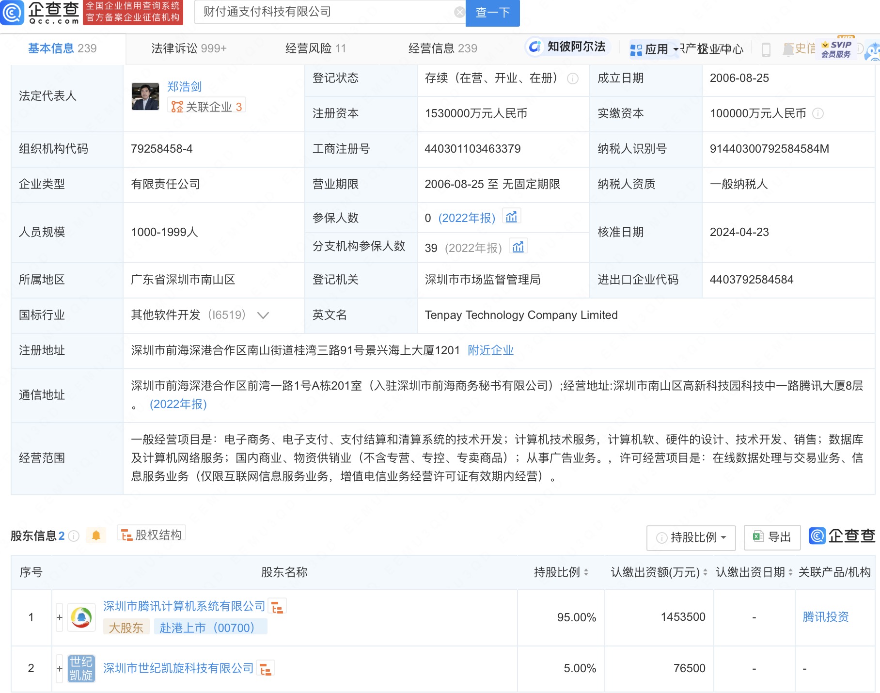
Task: Sort by 认缴出资日期 column
Action: click(x=790, y=572)
